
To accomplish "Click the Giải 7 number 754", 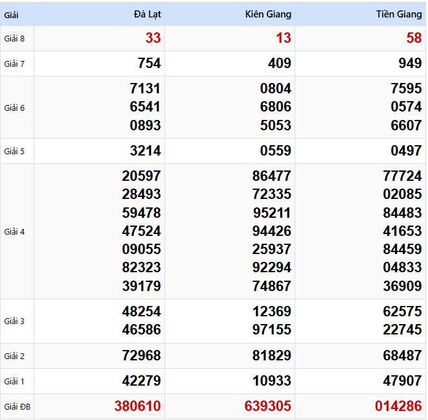I will coord(149,64).
